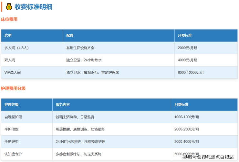Click the 半护理型 care level cell
Viewport: 239px width, 162px height.
(12, 129)
